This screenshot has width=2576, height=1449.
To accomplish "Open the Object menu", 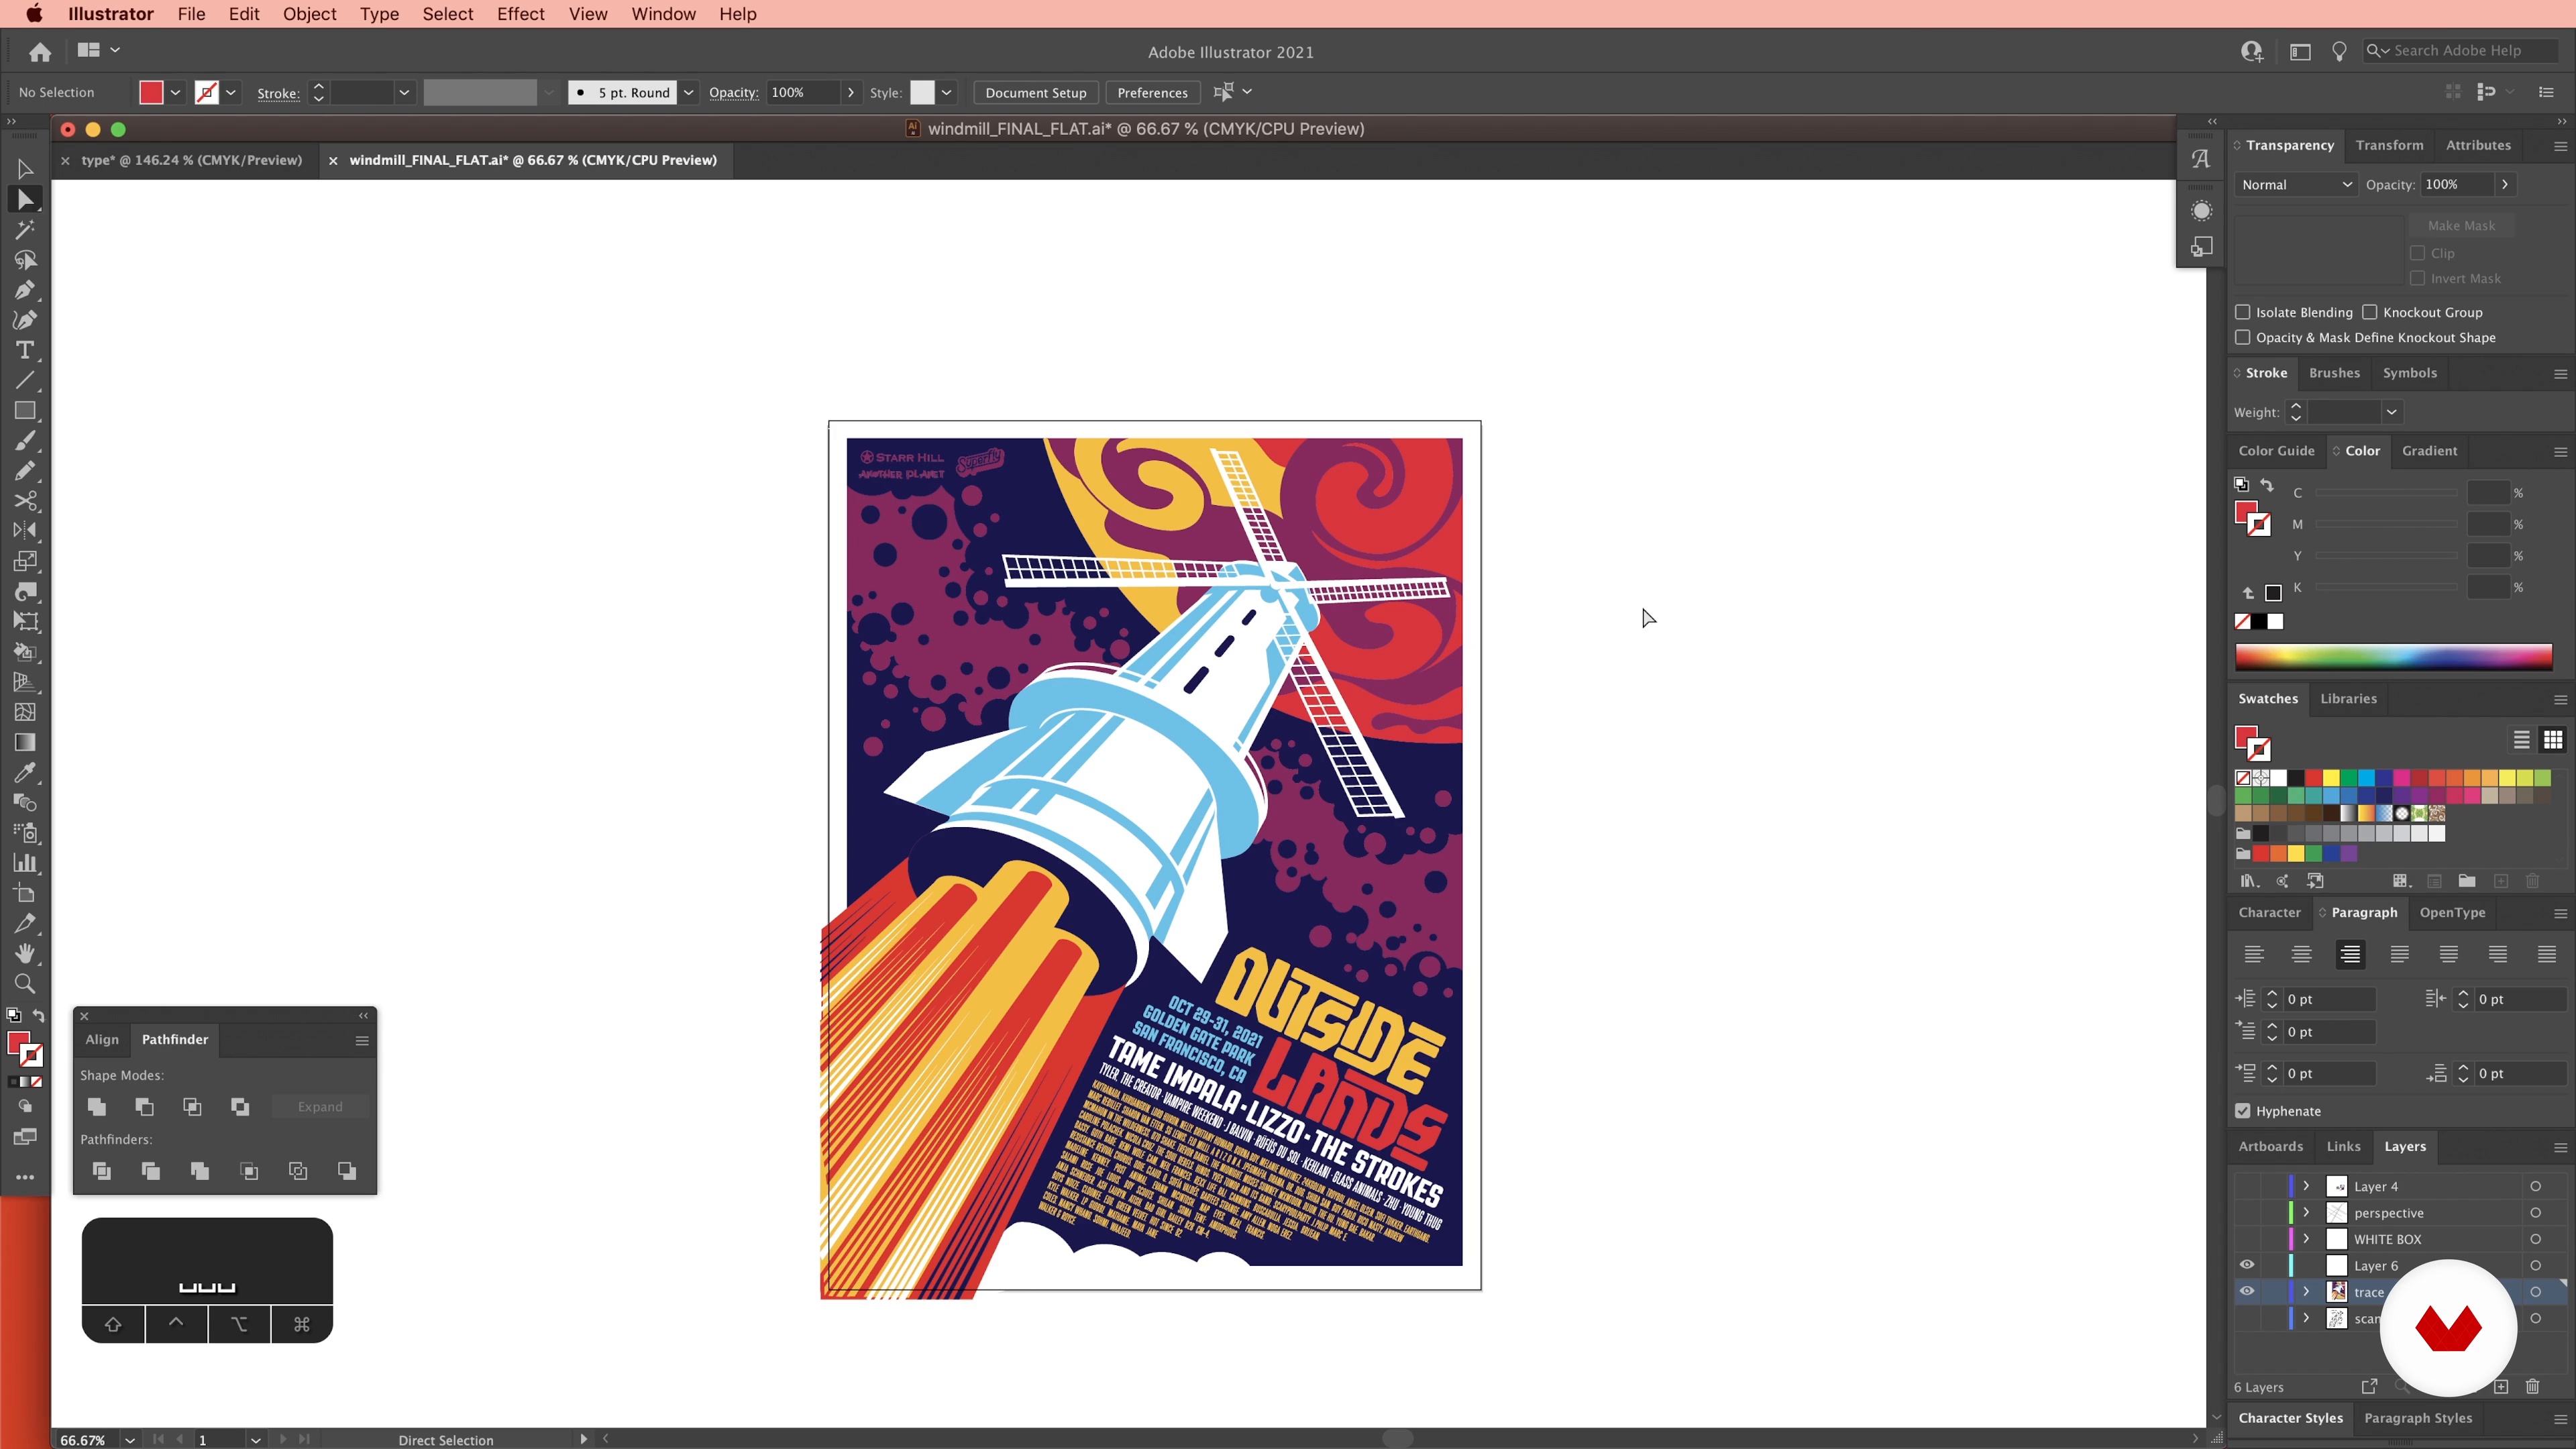I will point(309,14).
